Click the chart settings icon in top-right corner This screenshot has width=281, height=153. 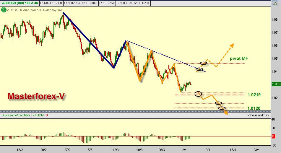(x=278, y=3)
